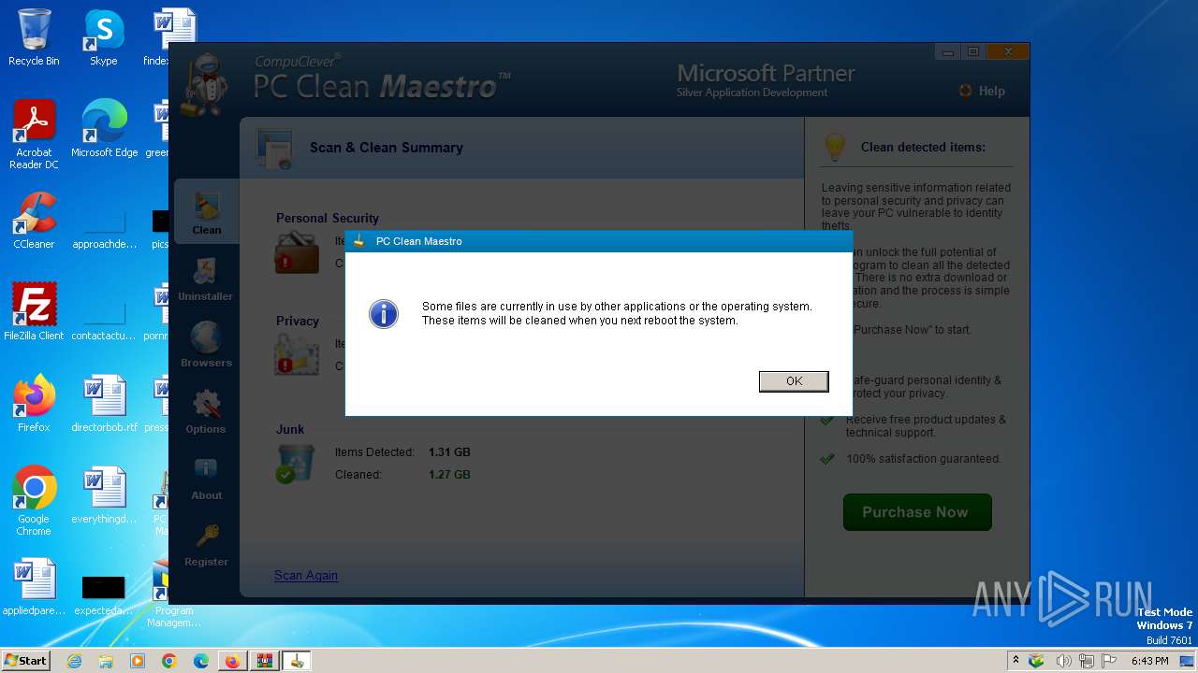Open File Explorer from the taskbar
This screenshot has width=1198, height=673.
pyautogui.click(x=106, y=661)
